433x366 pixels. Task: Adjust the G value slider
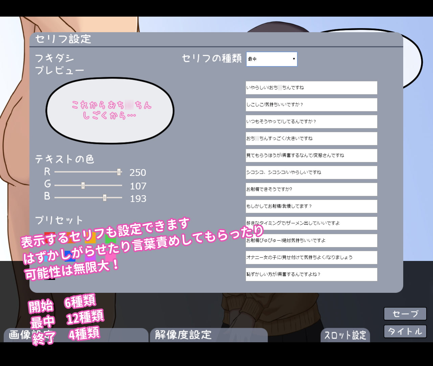(82, 185)
